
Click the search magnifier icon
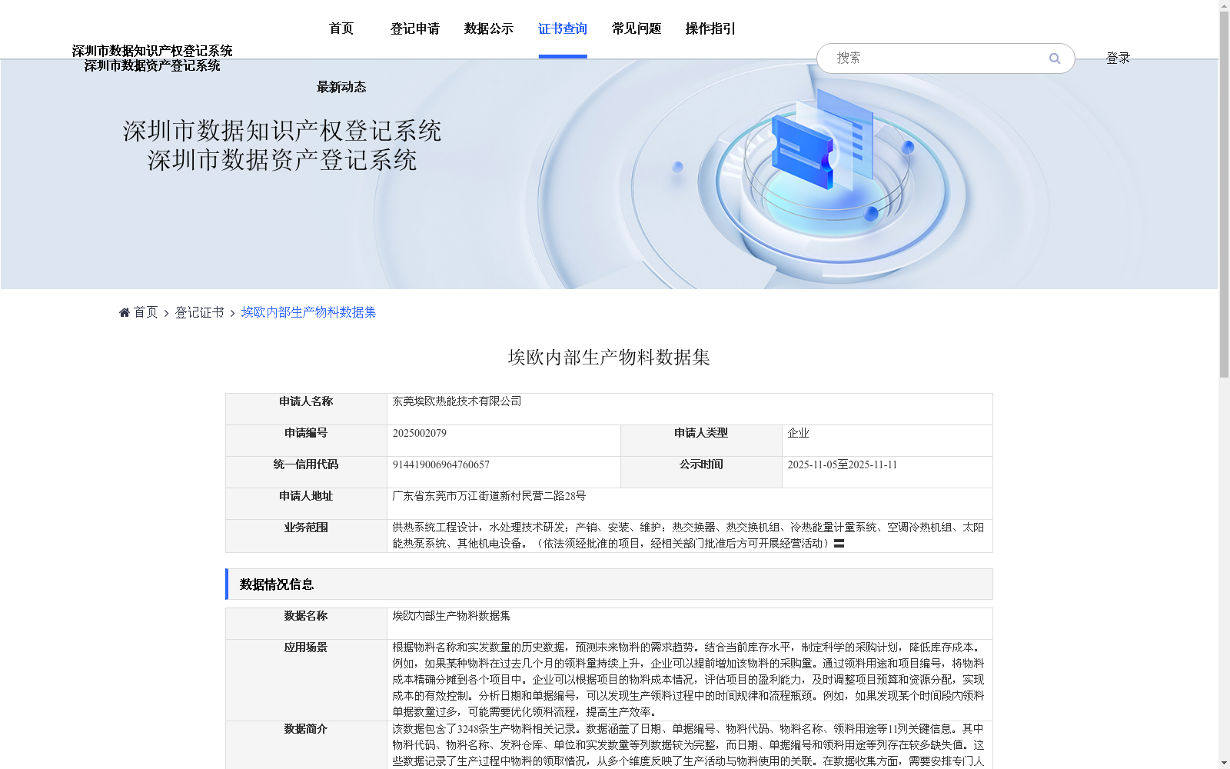tap(1055, 58)
